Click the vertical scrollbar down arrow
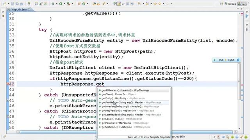250x140 pixels. pyautogui.click(x=239, y=129)
